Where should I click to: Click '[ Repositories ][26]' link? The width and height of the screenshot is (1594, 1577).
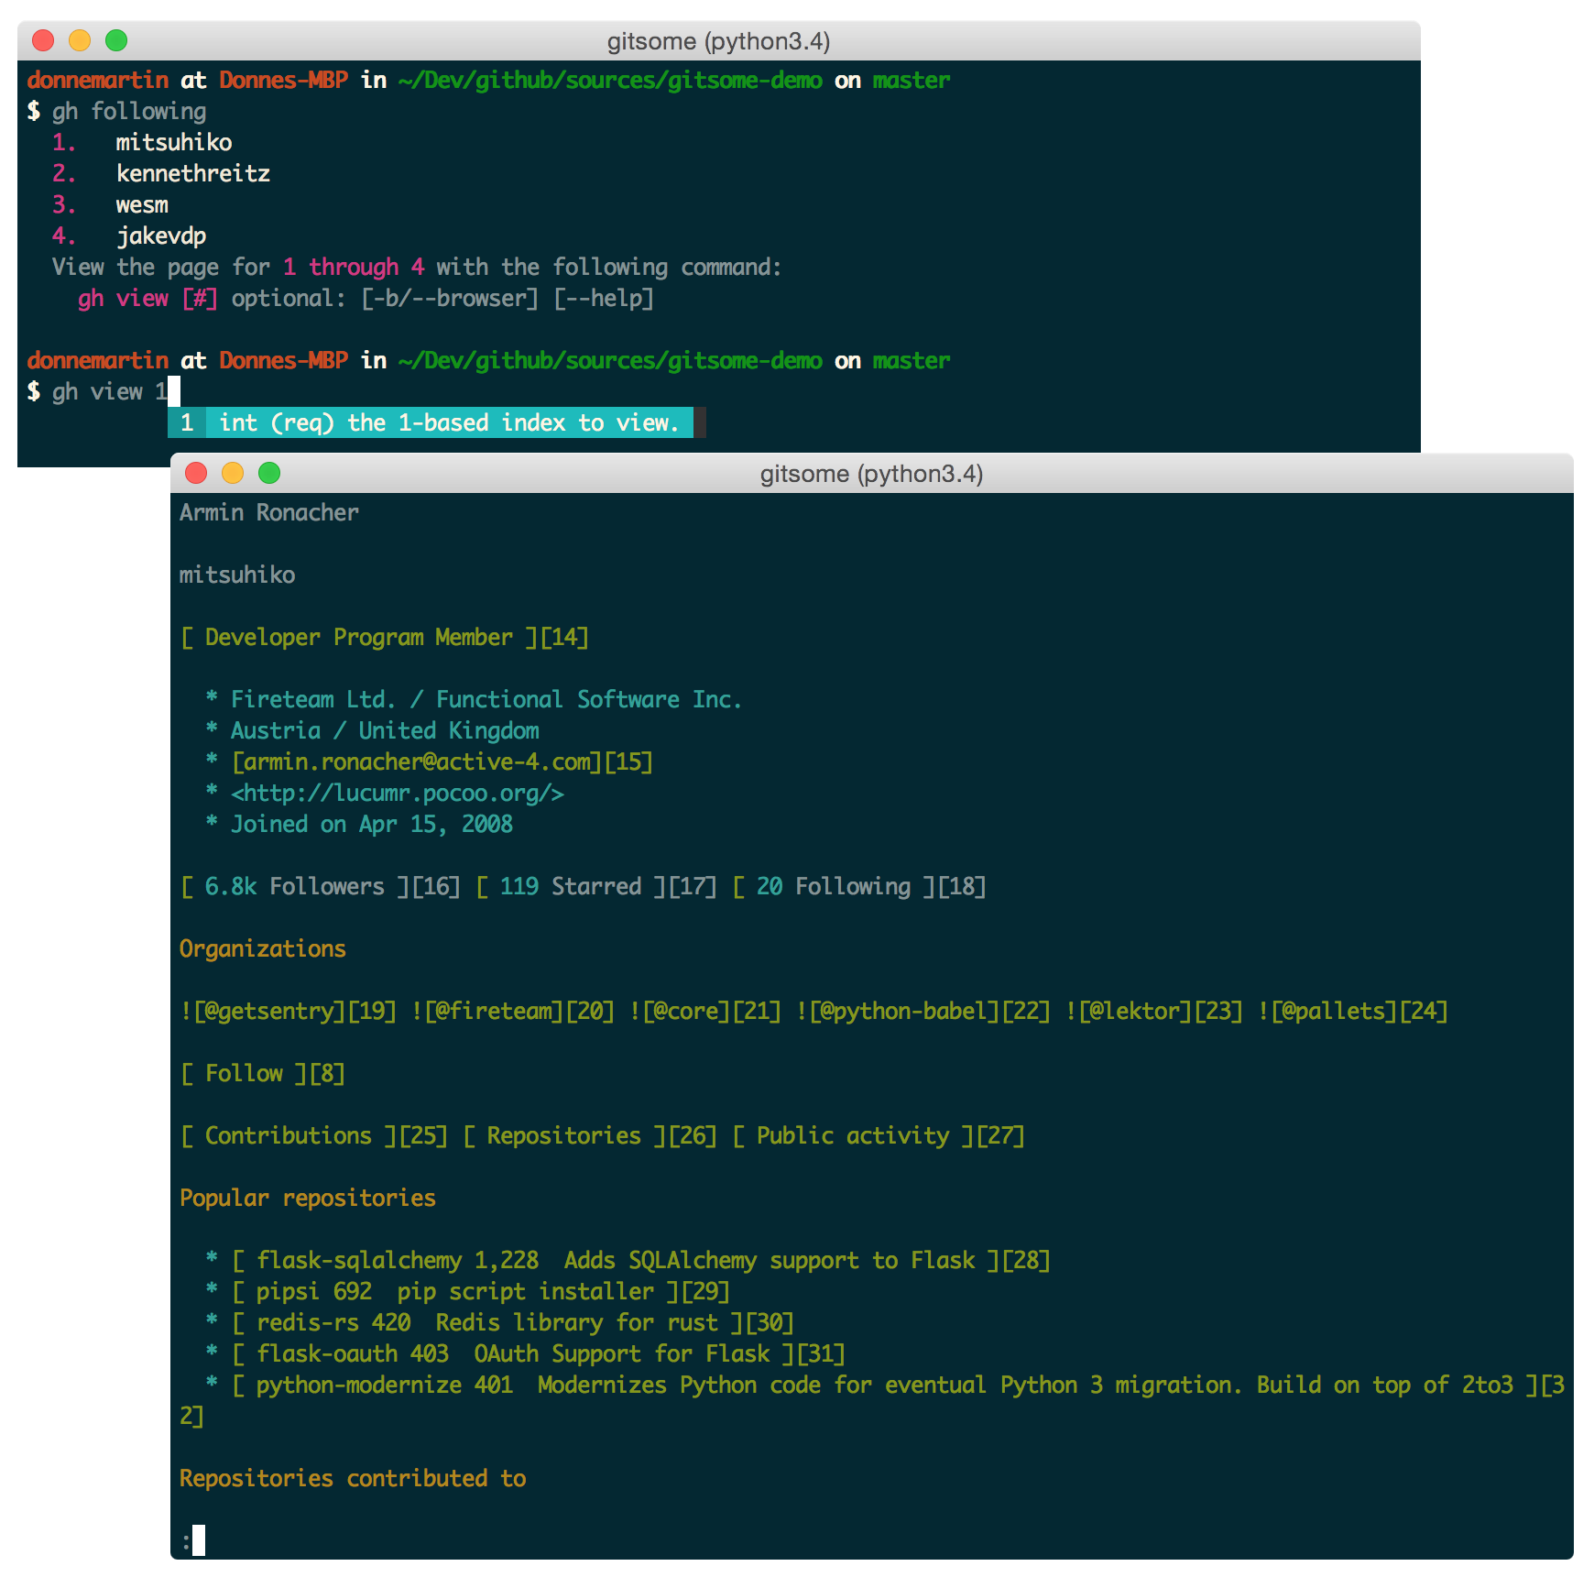coord(590,1135)
